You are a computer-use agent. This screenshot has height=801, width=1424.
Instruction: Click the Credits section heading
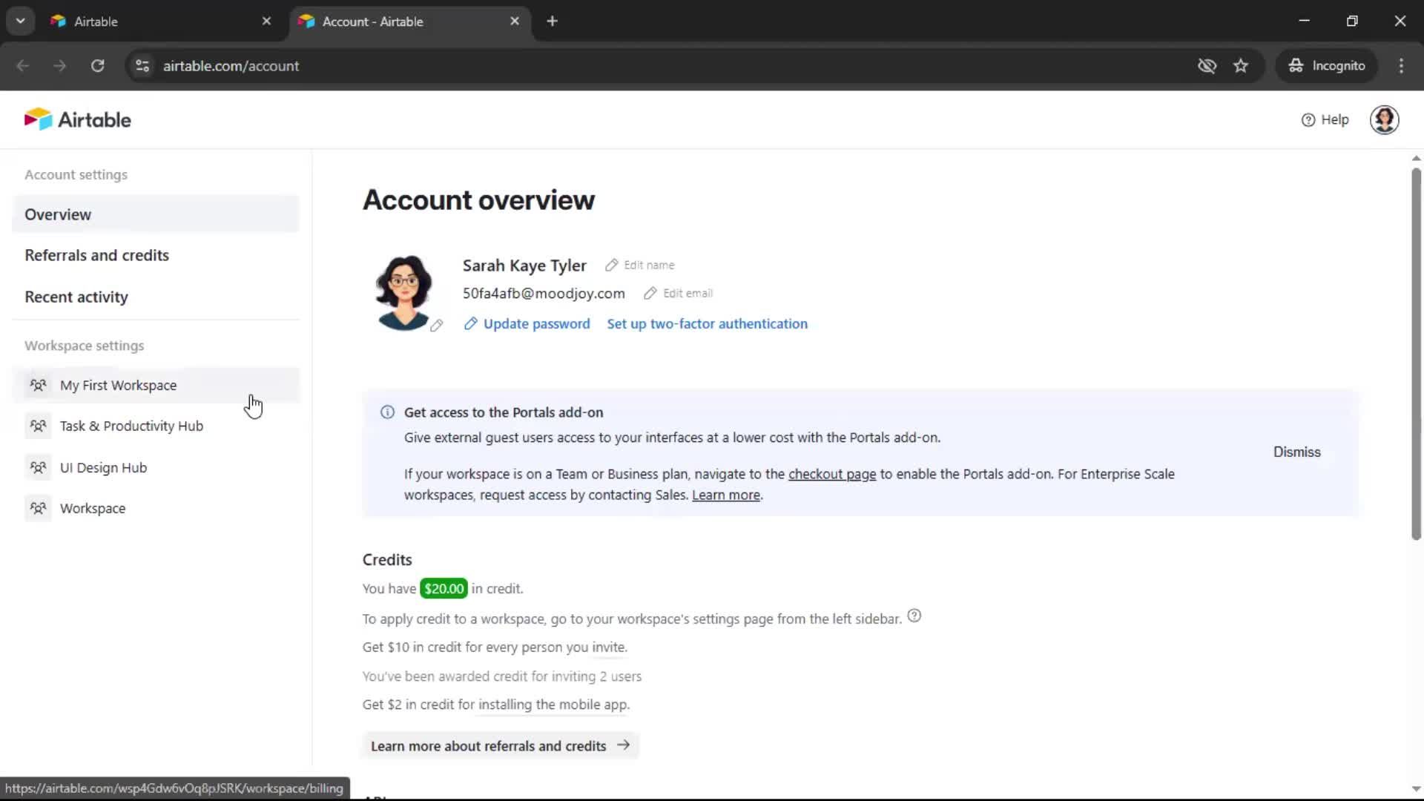[x=387, y=559]
